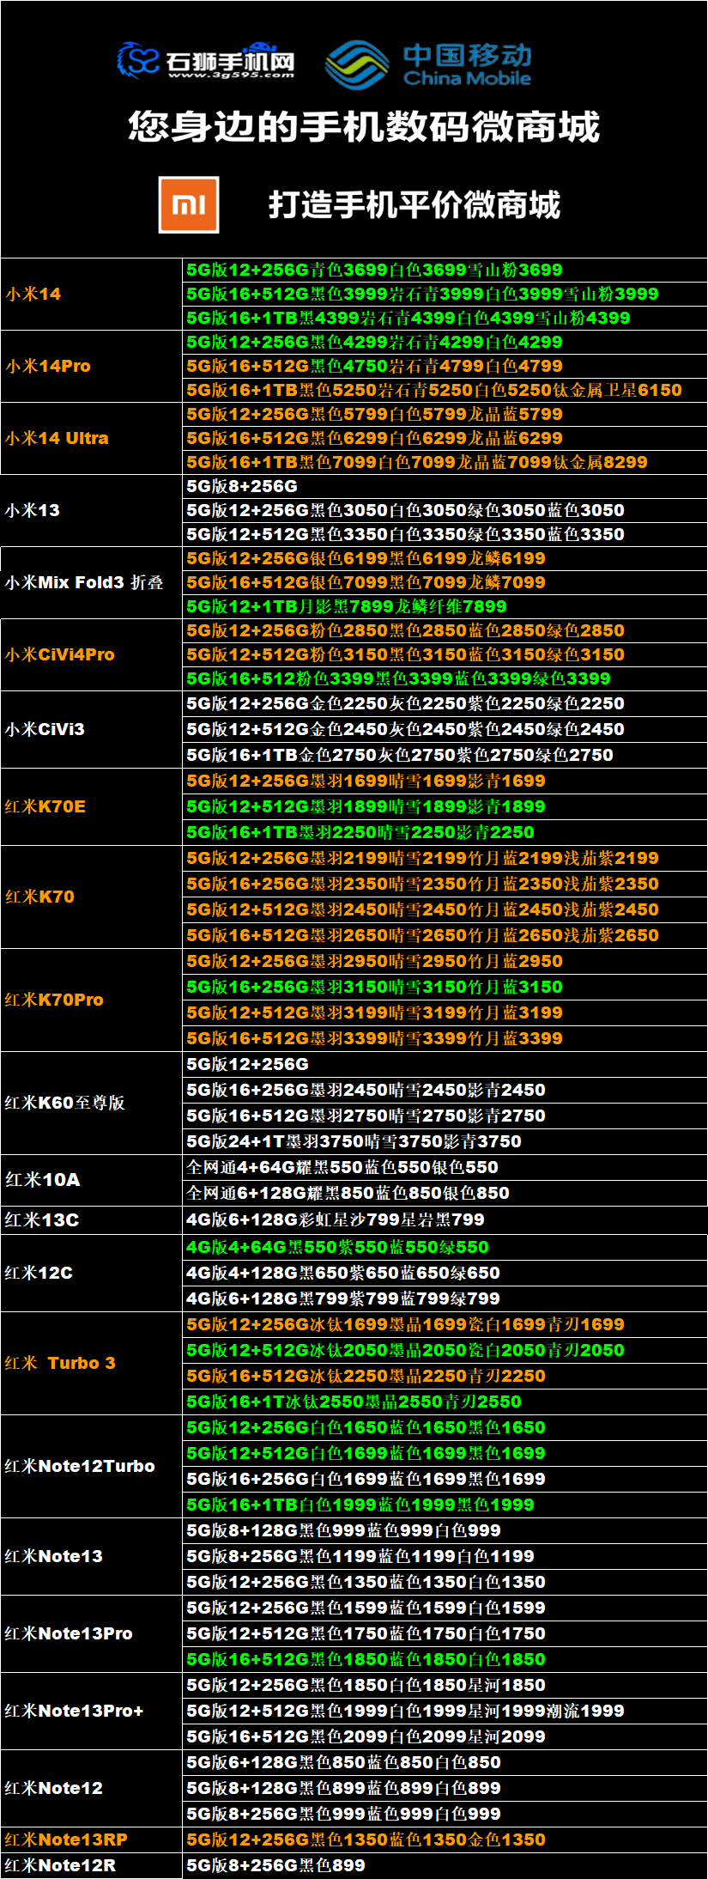708x1879 pixels.
Task: Click the row 5G版16+512G墨羽2650
Action: 445,935
